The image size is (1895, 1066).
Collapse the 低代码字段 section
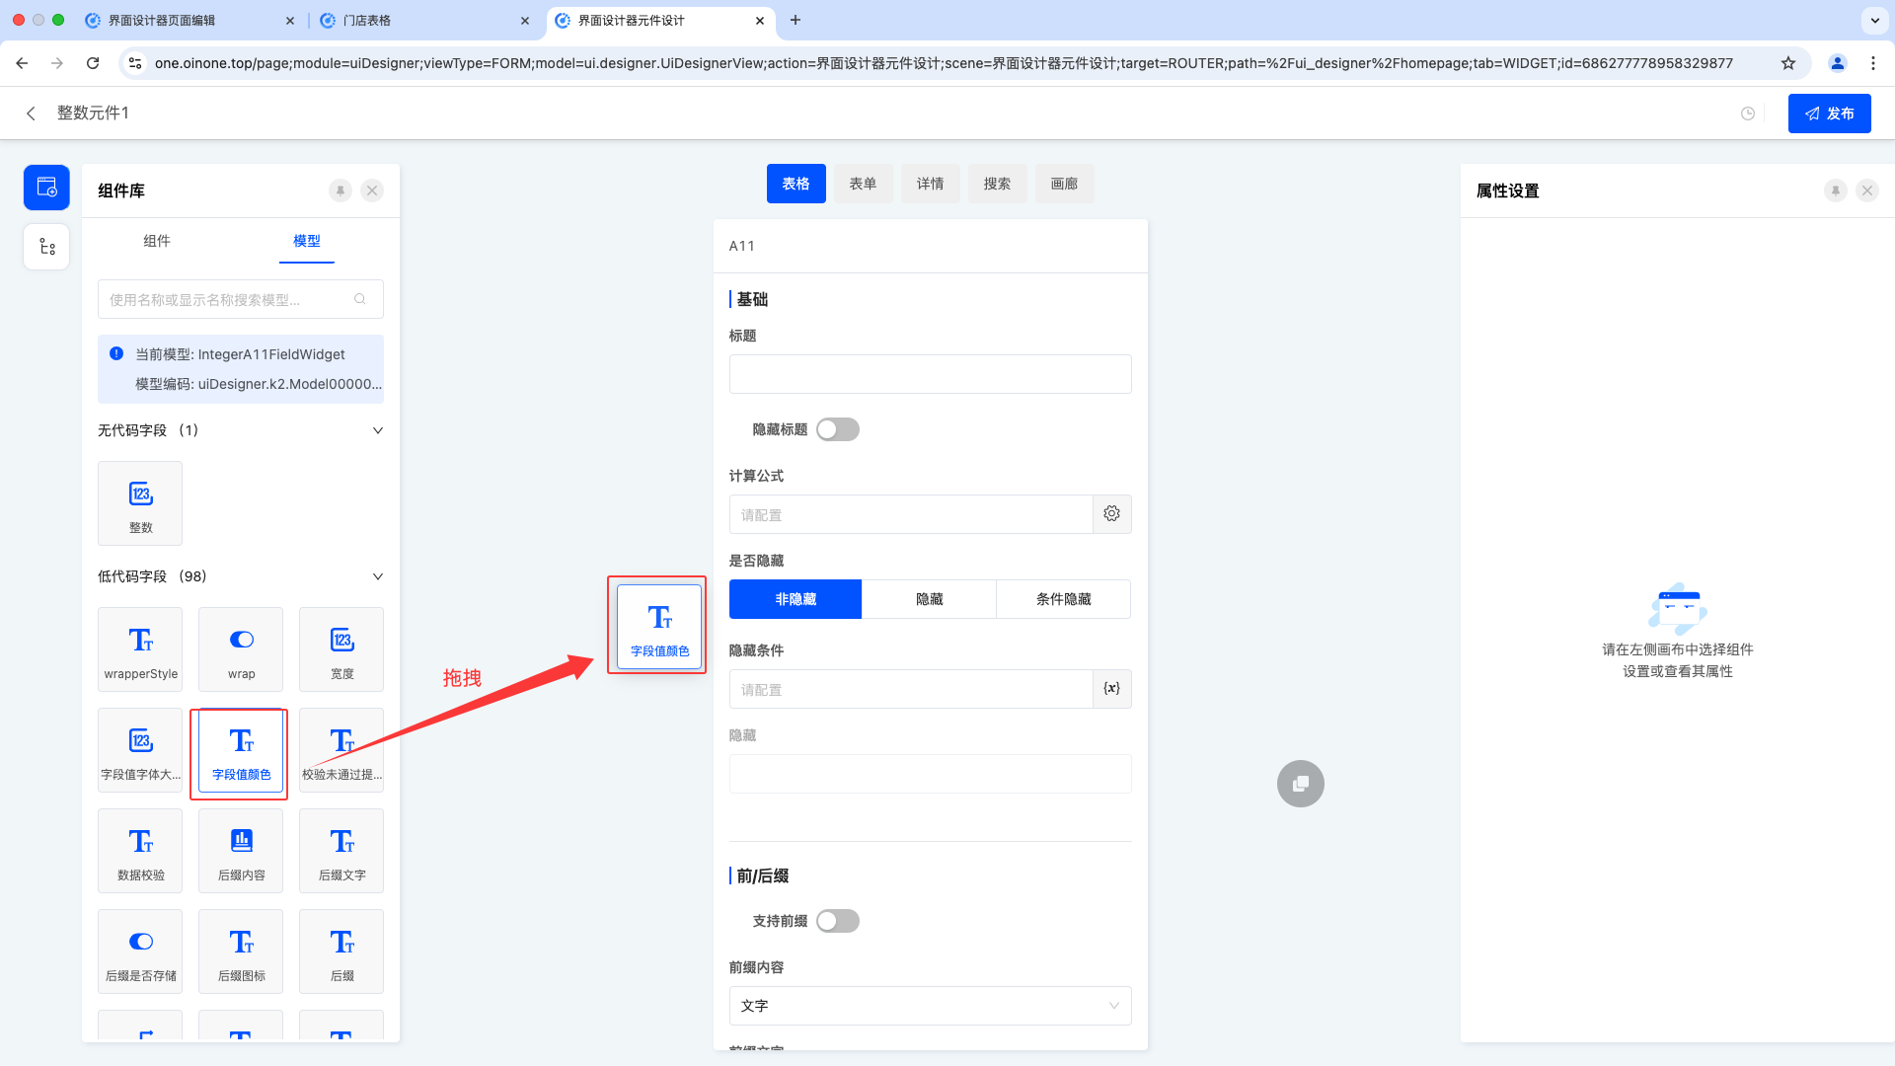(x=377, y=576)
